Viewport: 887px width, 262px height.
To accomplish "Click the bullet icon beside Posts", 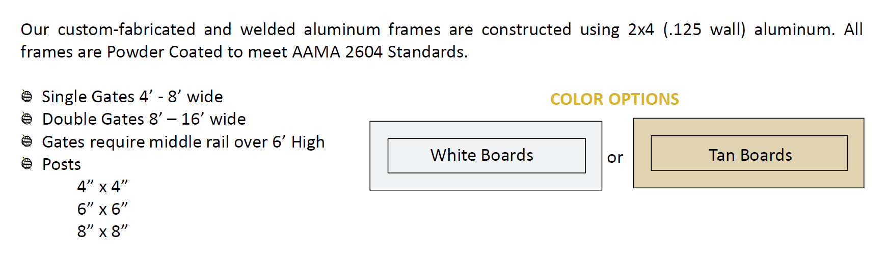I will pyautogui.click(x=27, y=164).
